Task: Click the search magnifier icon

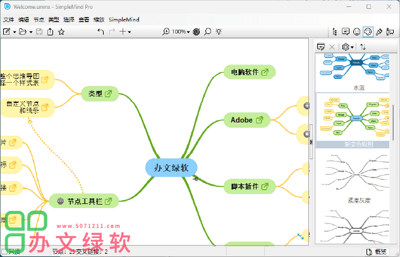Action: (208, 32)
